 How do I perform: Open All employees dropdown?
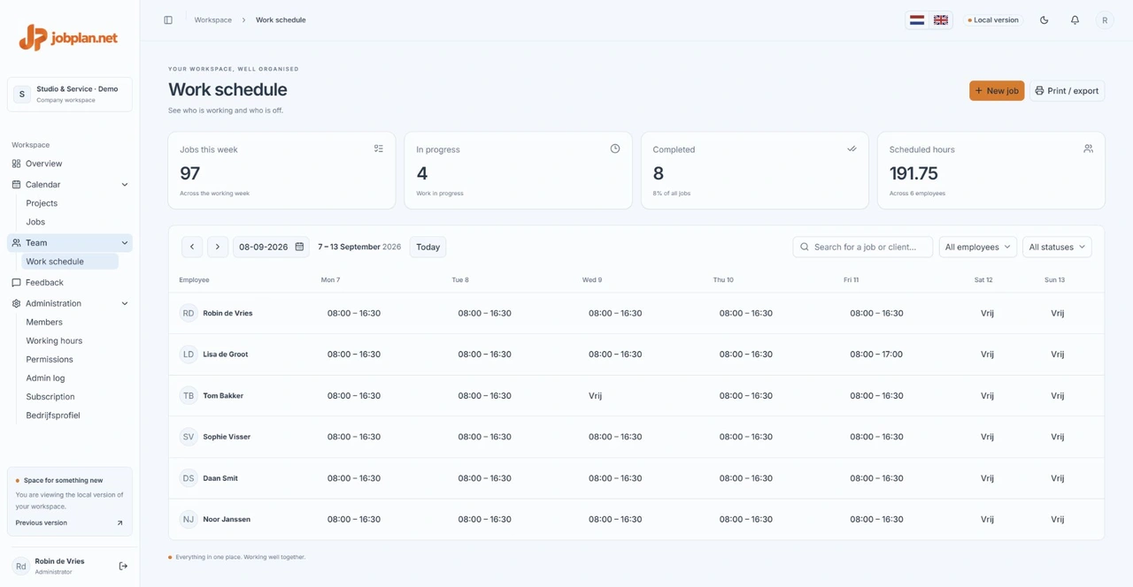[x=977, y=247]
